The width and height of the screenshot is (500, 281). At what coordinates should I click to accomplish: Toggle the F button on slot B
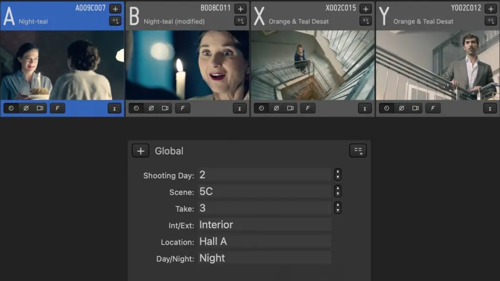183,108
